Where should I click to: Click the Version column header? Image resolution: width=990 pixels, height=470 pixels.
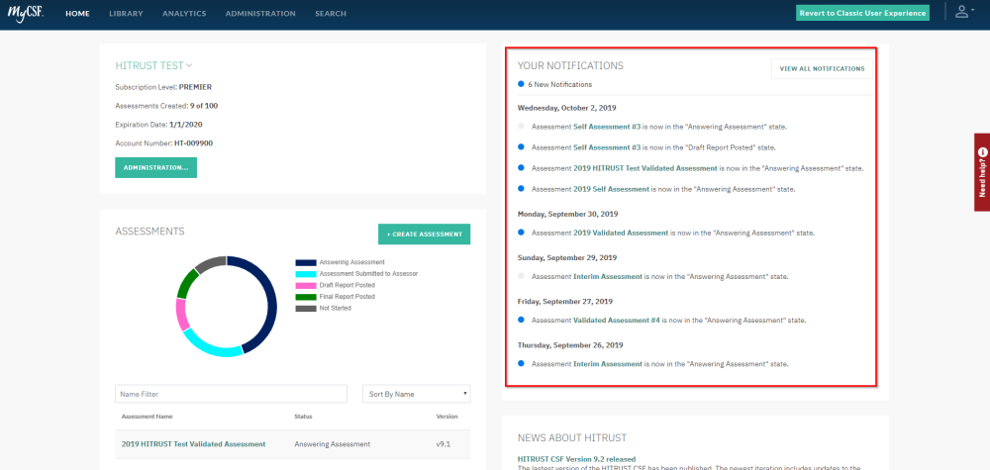tap(447, 417)
